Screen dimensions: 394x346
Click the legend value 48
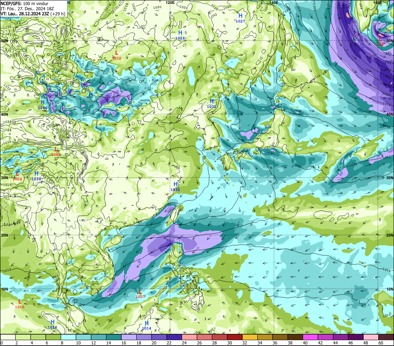pos(366,343)
